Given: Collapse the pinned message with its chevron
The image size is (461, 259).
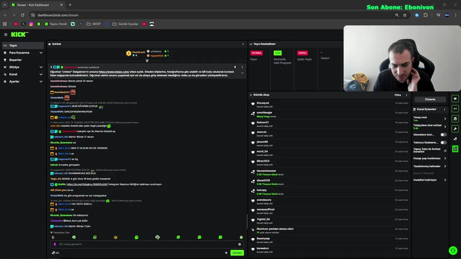Looking at the screenshot, I should pos(242,73).
